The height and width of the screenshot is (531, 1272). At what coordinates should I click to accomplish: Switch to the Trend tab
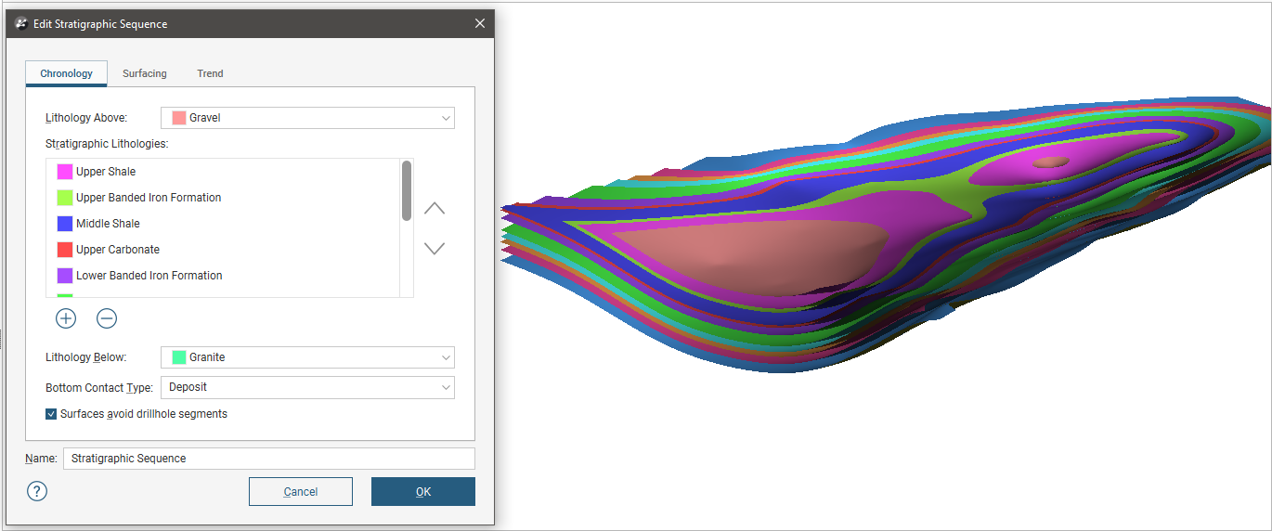coord(210,73)
